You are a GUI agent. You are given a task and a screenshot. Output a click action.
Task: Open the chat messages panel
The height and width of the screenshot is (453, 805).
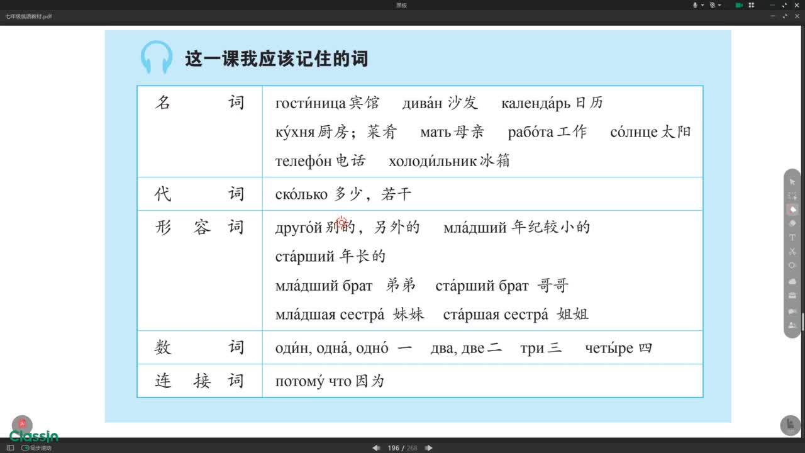[x=792, y=311]
